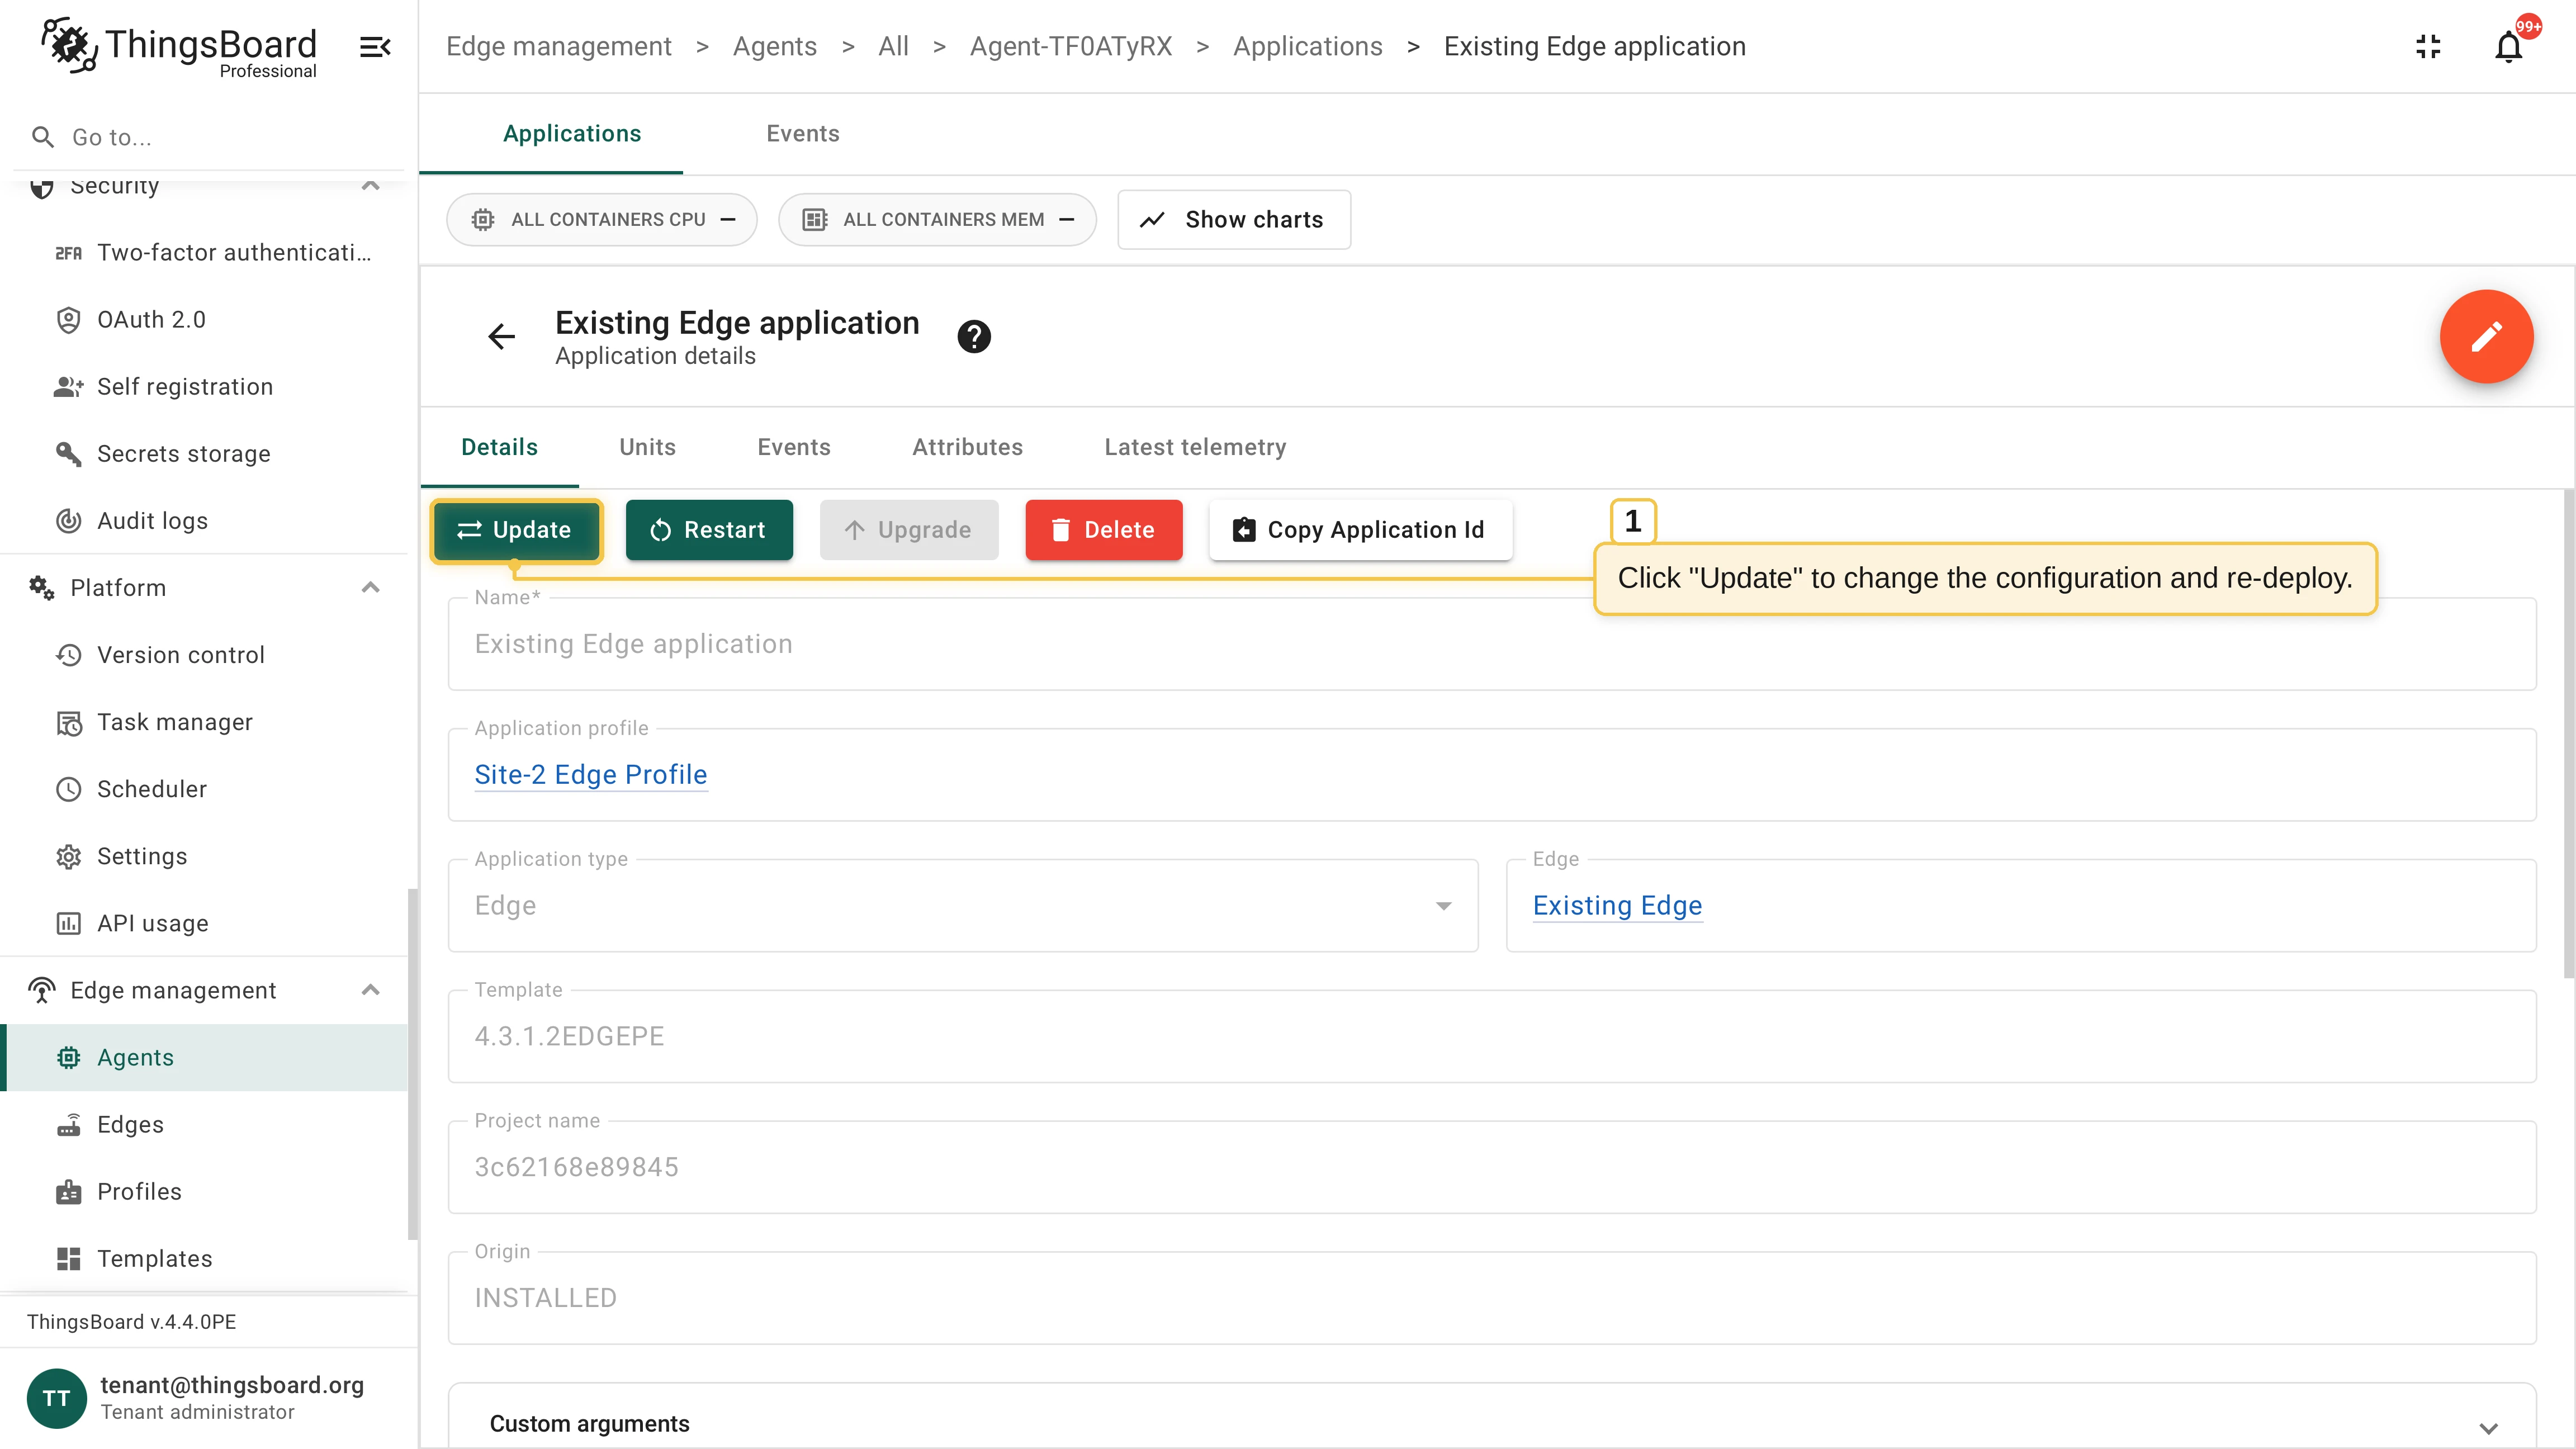Switch to the Latest telemetry tab
This screenshot has width=2576, height=1449.
click(1195, 447)
